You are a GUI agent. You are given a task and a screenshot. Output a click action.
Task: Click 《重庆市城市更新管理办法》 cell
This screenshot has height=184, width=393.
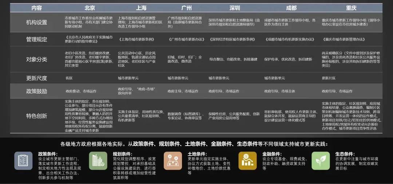point(344,39)
